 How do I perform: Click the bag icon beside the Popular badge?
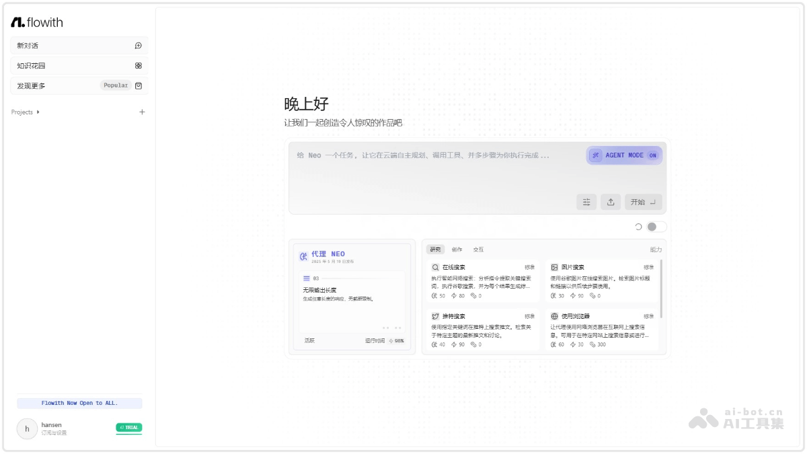[139, 85]
